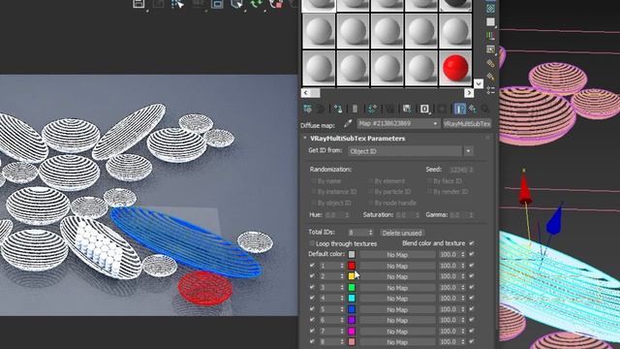
Task: Toggle the Show End Result icon
Action: tap(459, 109)
